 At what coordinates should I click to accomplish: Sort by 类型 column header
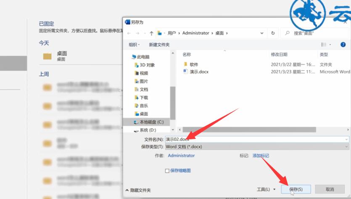324,54
